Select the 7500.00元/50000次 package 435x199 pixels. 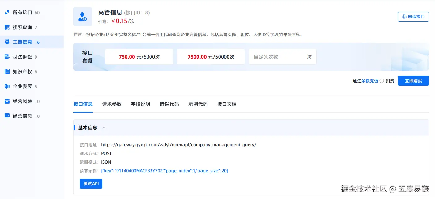tap(211, 57)
